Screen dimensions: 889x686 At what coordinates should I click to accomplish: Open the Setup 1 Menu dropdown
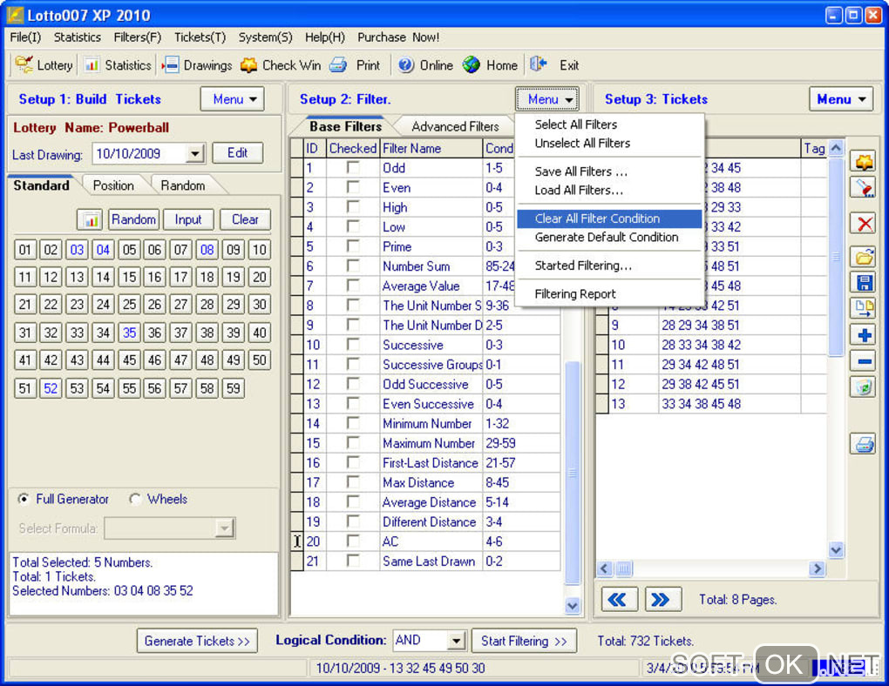tap(233, 99)
